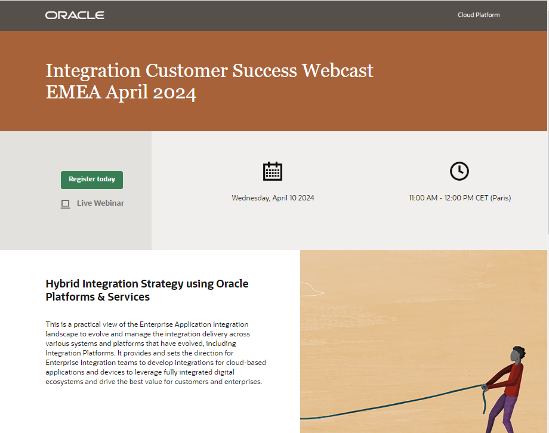The height and width of the screenshot is (433, 549).
Task: Select the calendar icon above the event date
Action: [x=273, y=171]
